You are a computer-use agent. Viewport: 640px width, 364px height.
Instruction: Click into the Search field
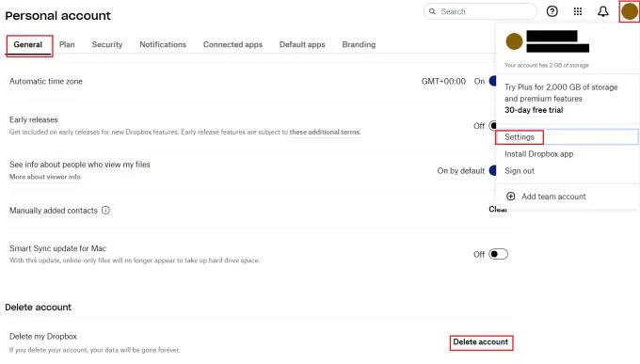click(481, 11)
